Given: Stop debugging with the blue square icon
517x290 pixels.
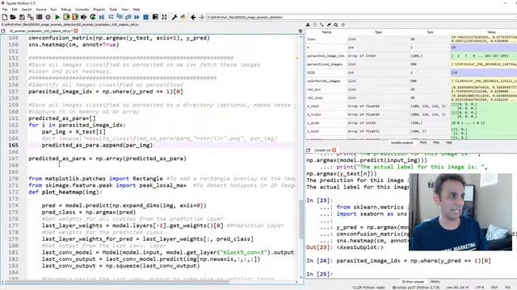Looking at the screenshot, I should click(145, 17).
